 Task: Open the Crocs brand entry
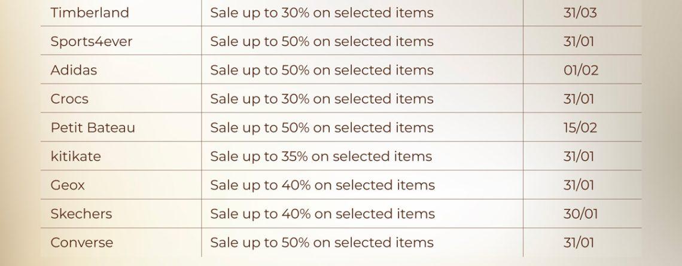click(69, 99)
